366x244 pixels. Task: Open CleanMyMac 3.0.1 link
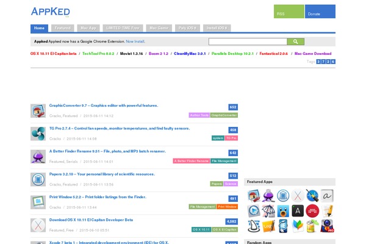pyautogui.click(x=190, y=54)
